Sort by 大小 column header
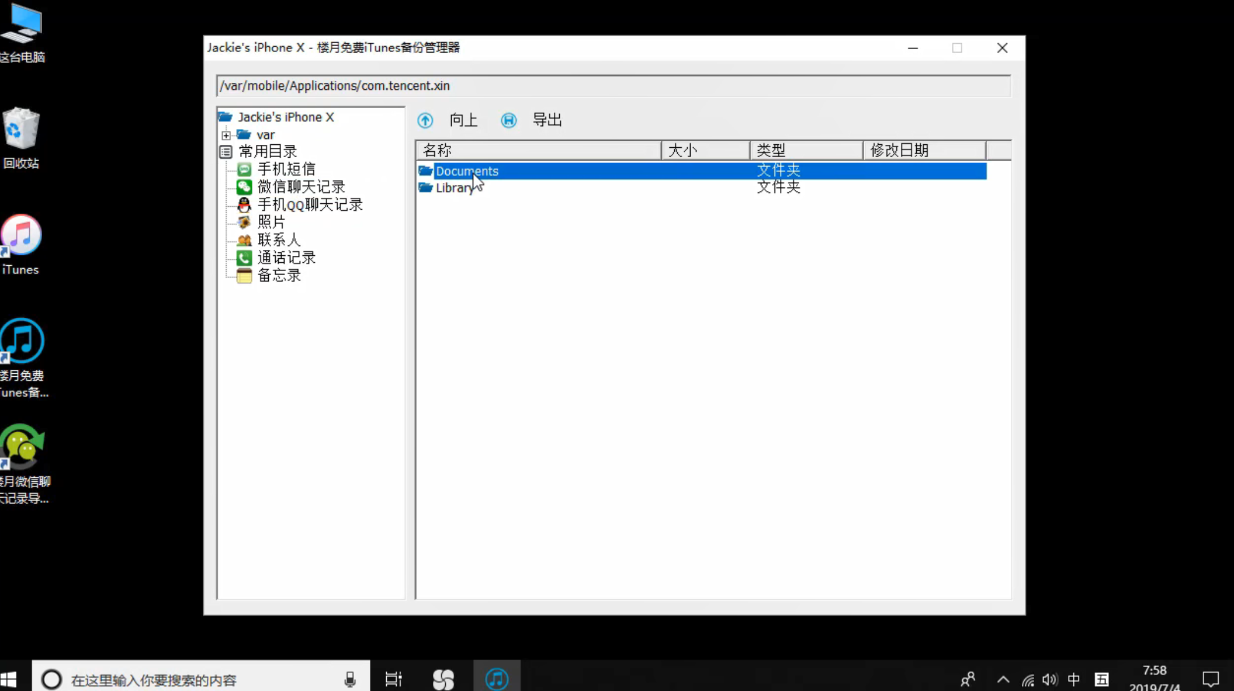 [x=706, y=150]
